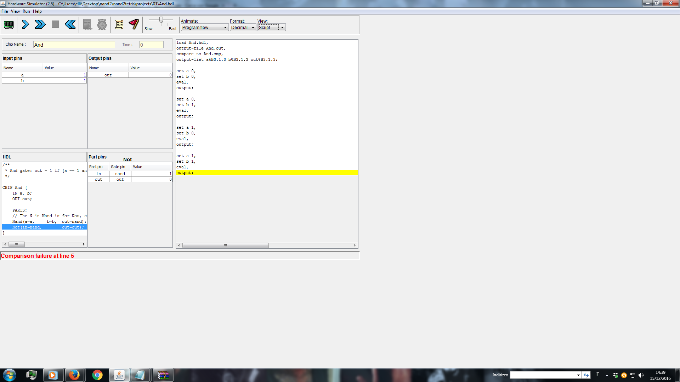The height and width of the screenshot is (382, 680).
Task: Click the script panel horizontal scrollbar
Action: [225, 245]
